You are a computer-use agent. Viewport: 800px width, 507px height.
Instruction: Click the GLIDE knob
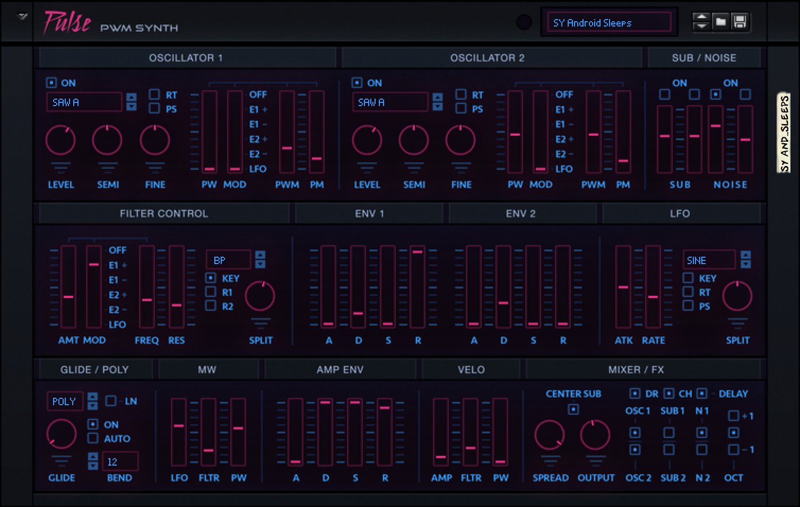[x=62, y=434]
